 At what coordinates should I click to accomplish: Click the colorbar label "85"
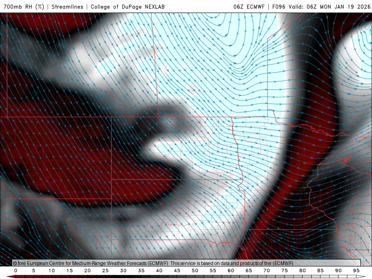coord(320,271)
